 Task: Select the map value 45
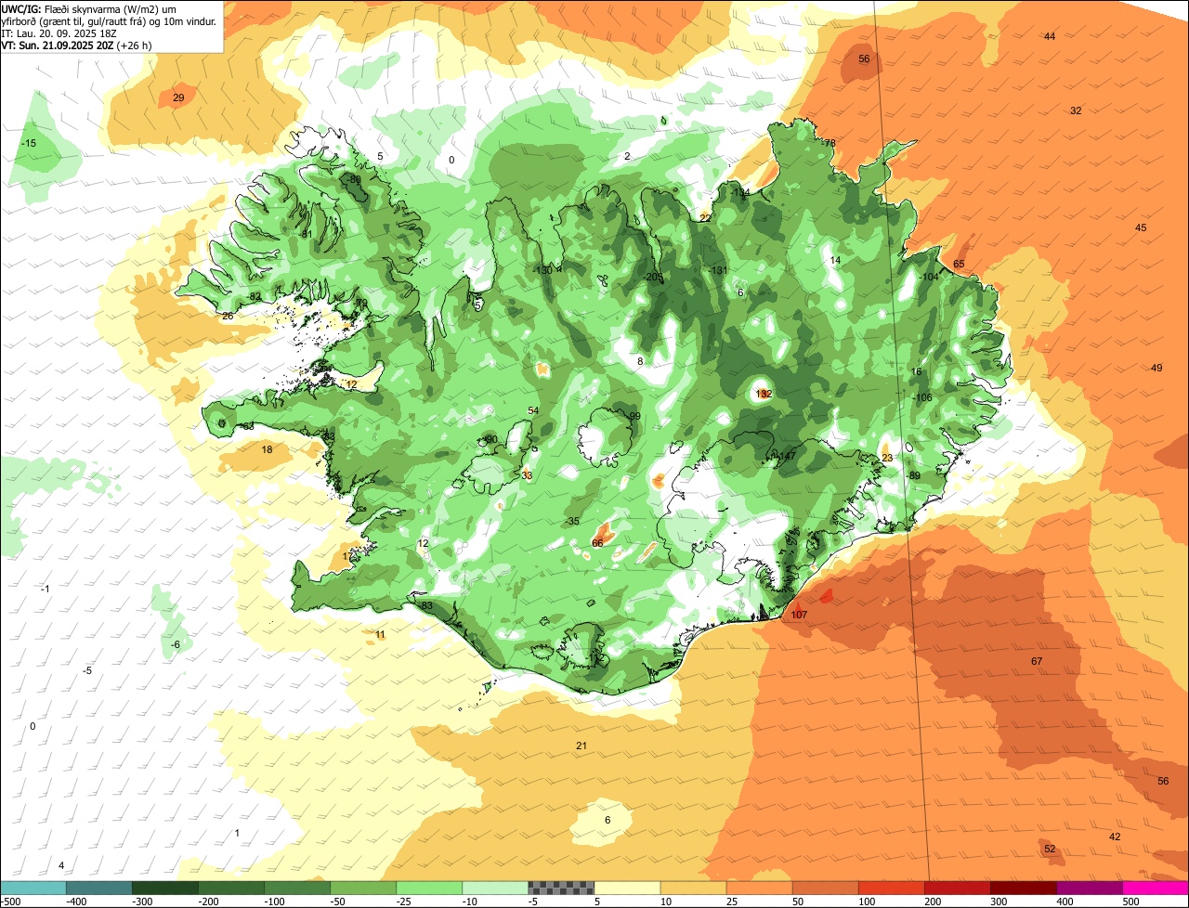click(1141, 227)
